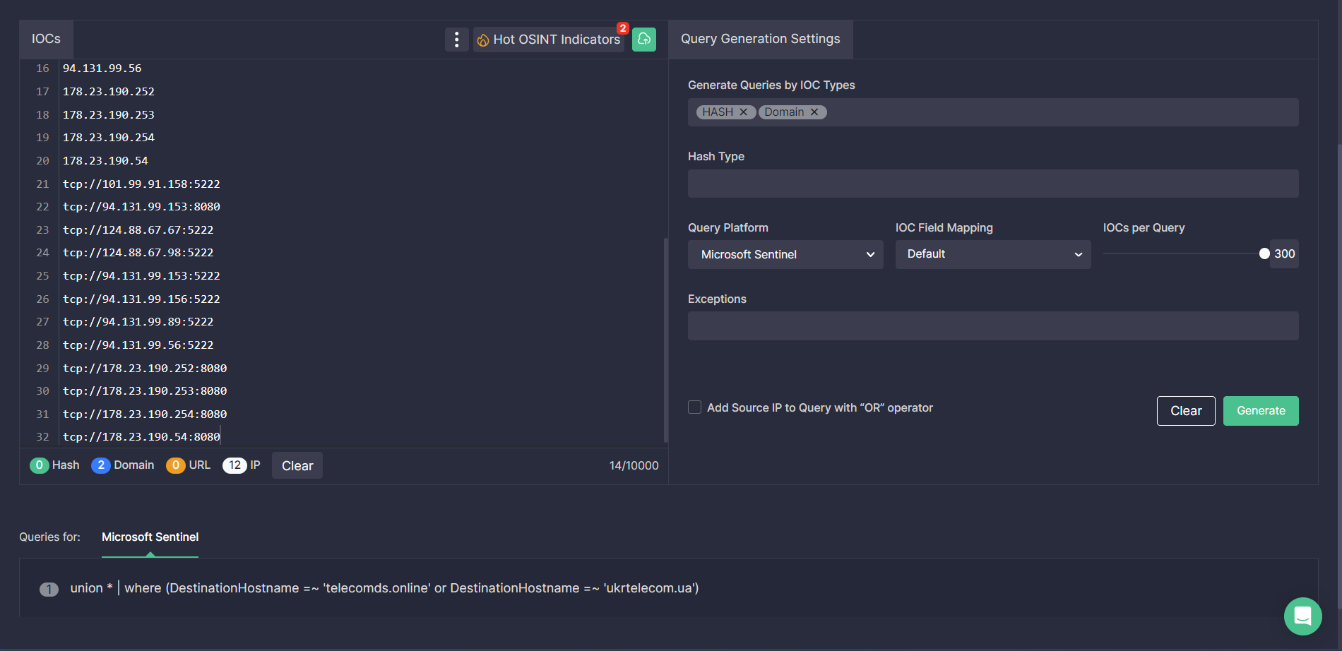Viewport: 1342px width, 651px height.
Task: Click line tcp://94.131.99.89:5222
Action: click(x=138, y=322)
